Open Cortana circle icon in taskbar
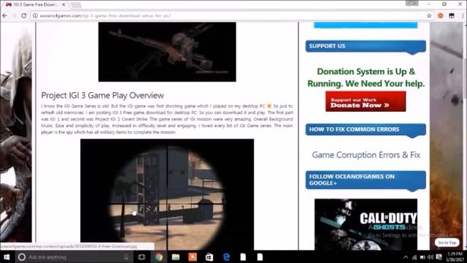 (22, 256)
